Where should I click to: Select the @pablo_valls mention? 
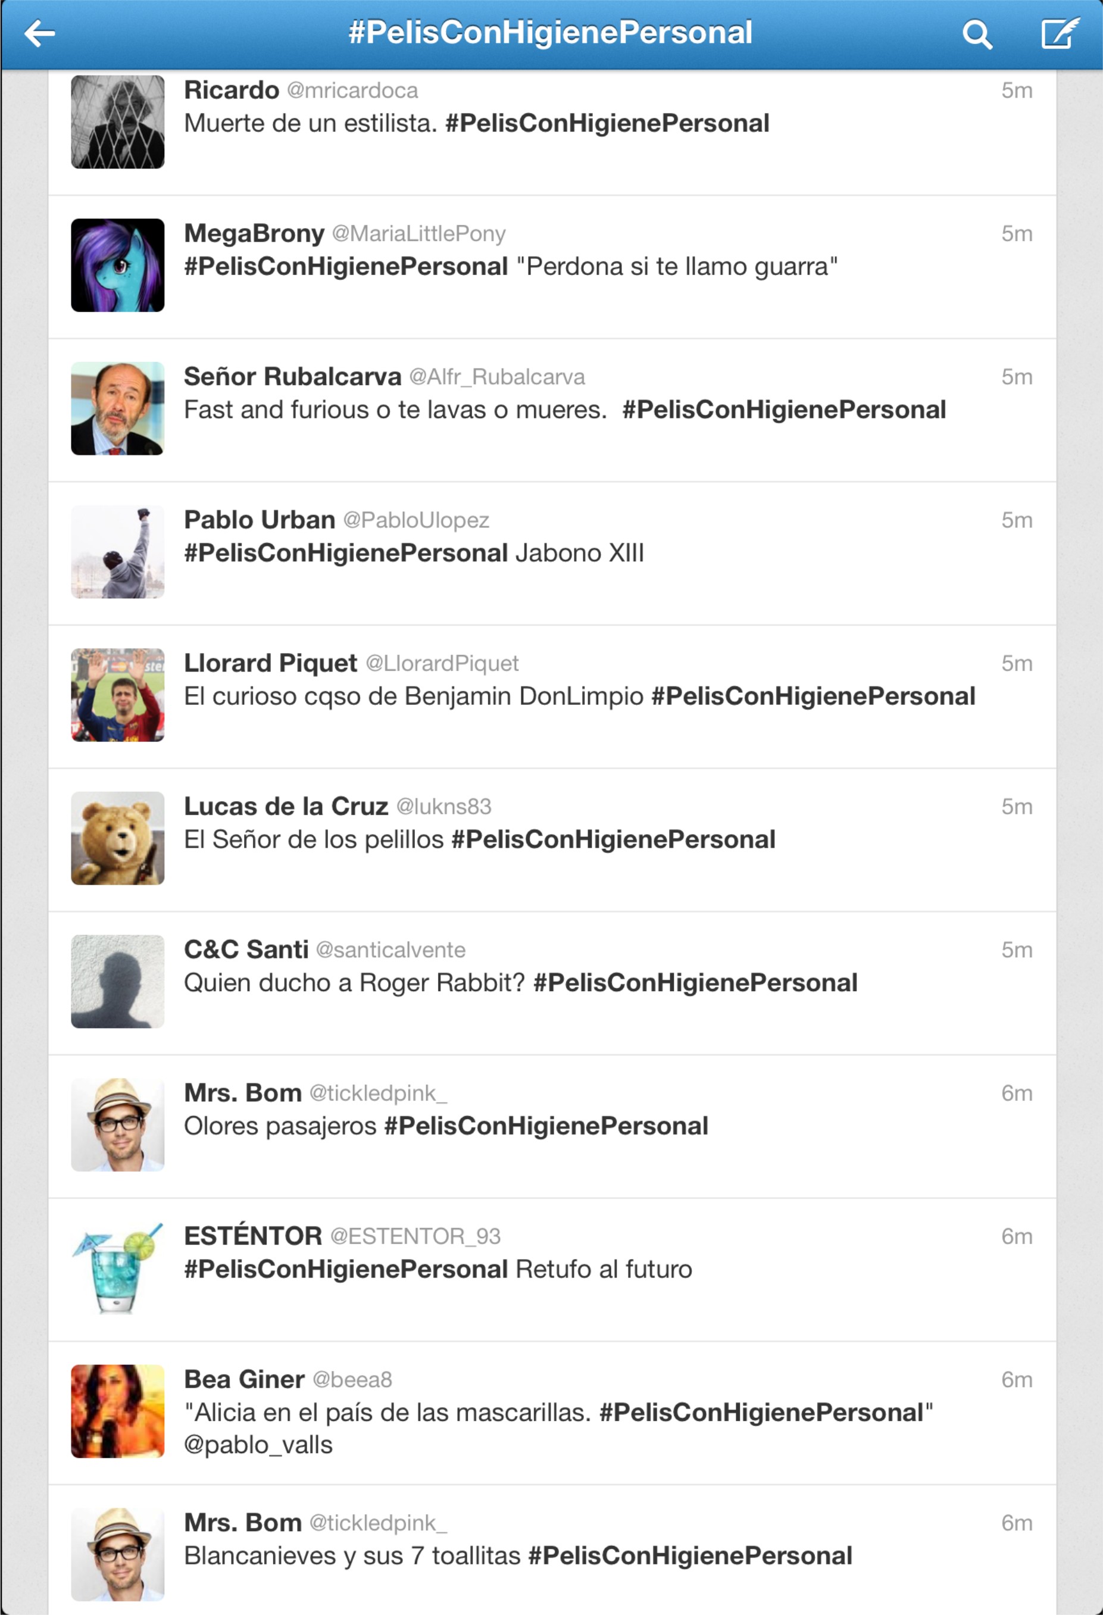click(258, 1445)
